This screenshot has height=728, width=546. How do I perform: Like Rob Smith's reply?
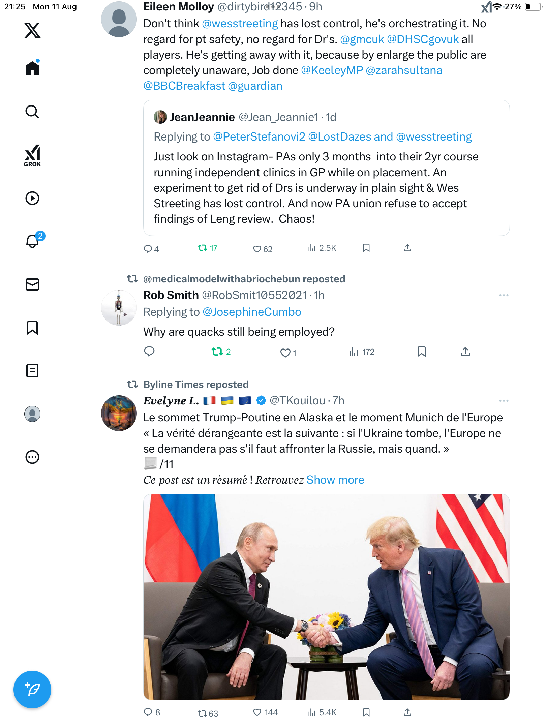coord(285,353)
